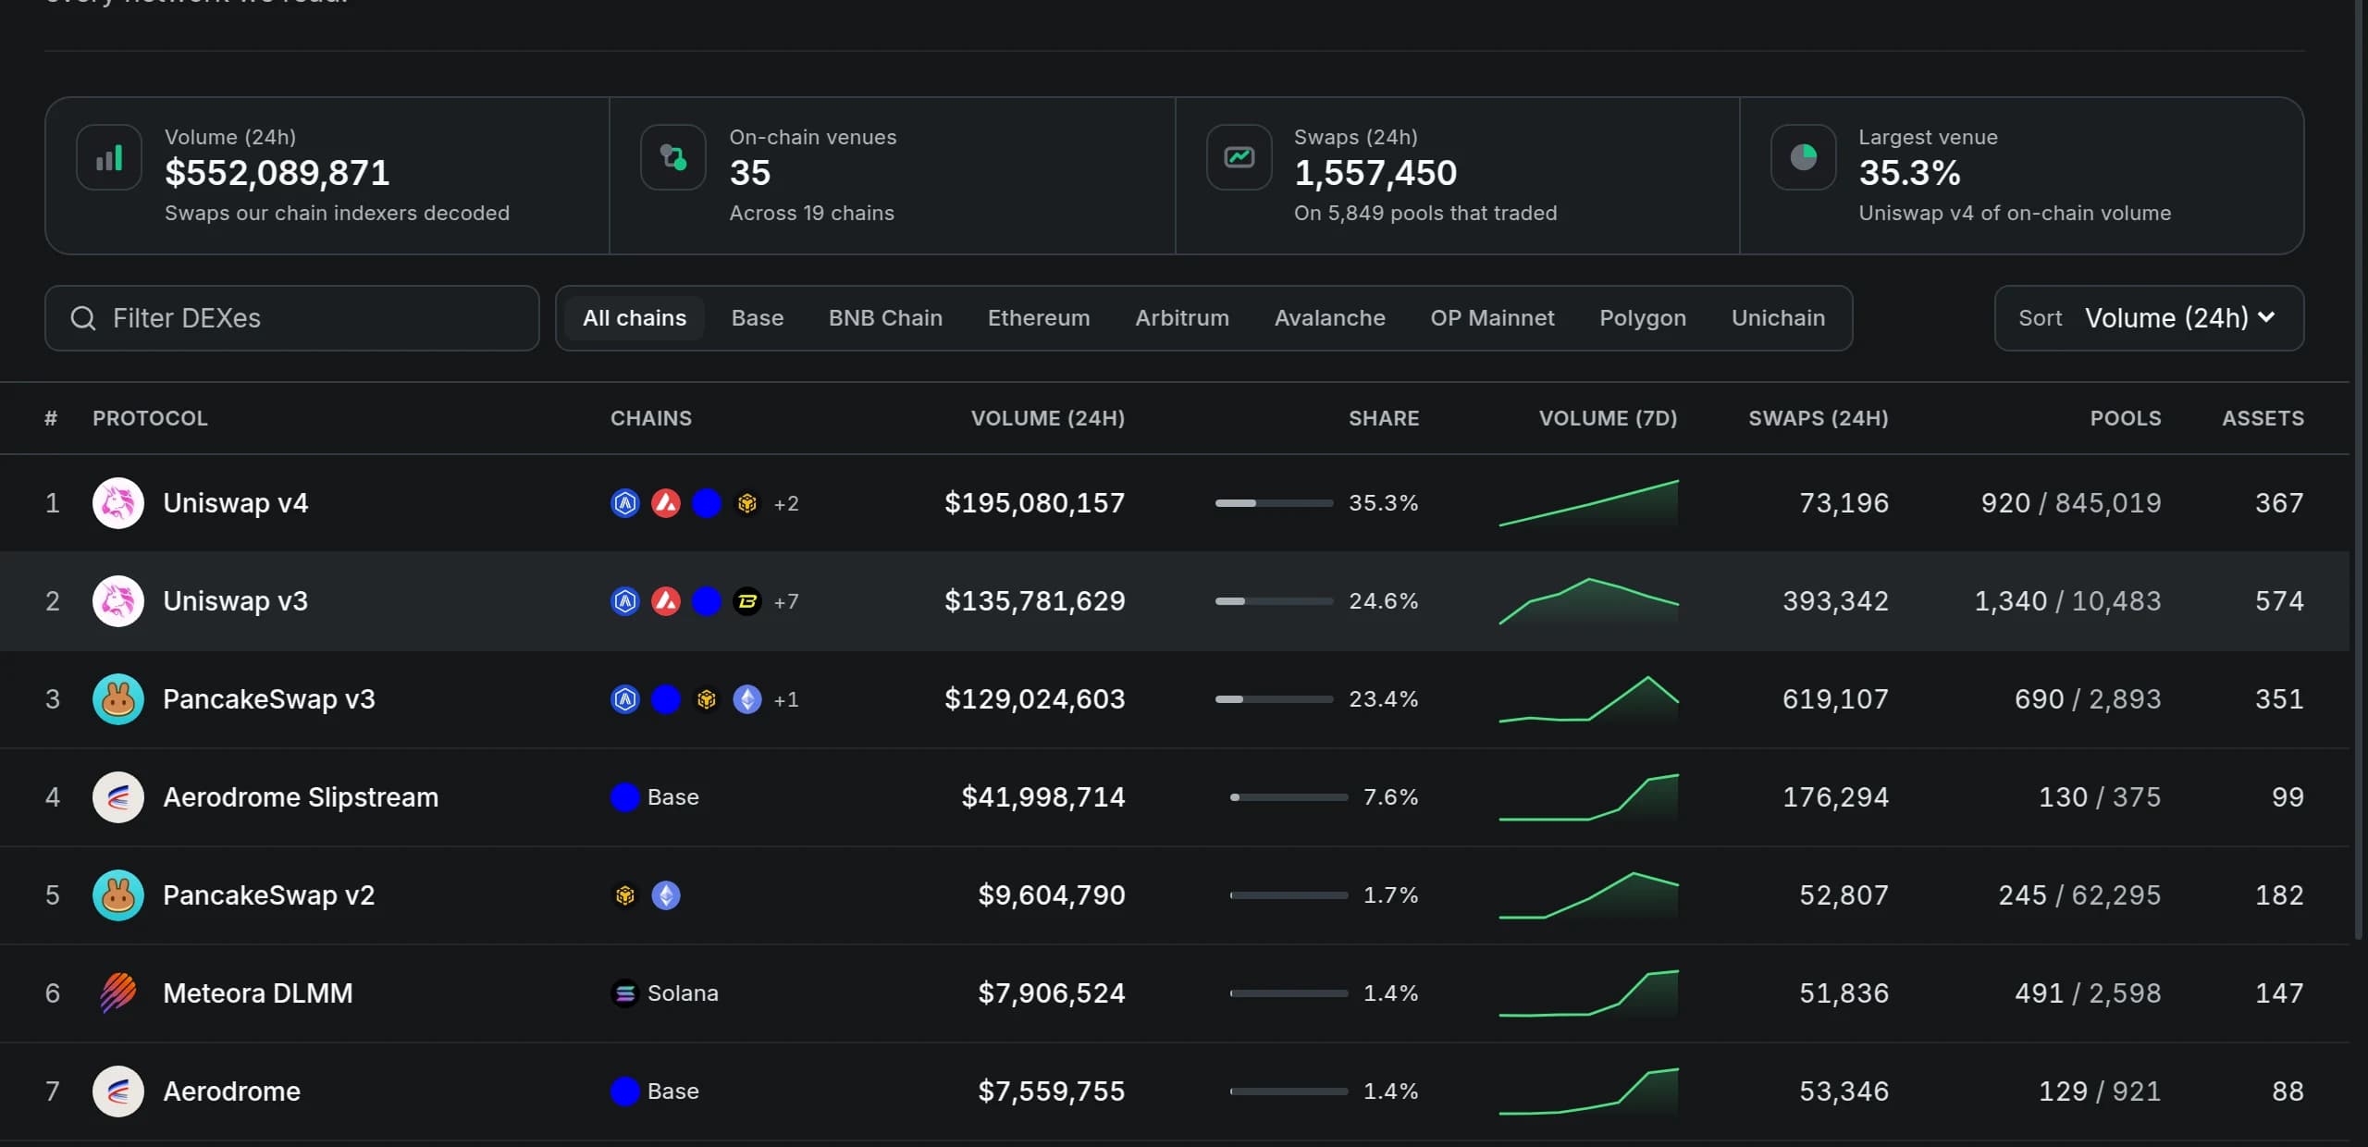Click the Arbitrum chain icon in Uniswap v3 row
Screen dimensions: 2368x1147
pos(625,601)
